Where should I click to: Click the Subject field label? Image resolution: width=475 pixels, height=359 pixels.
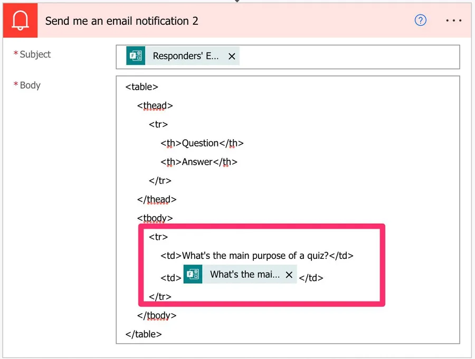35,54
